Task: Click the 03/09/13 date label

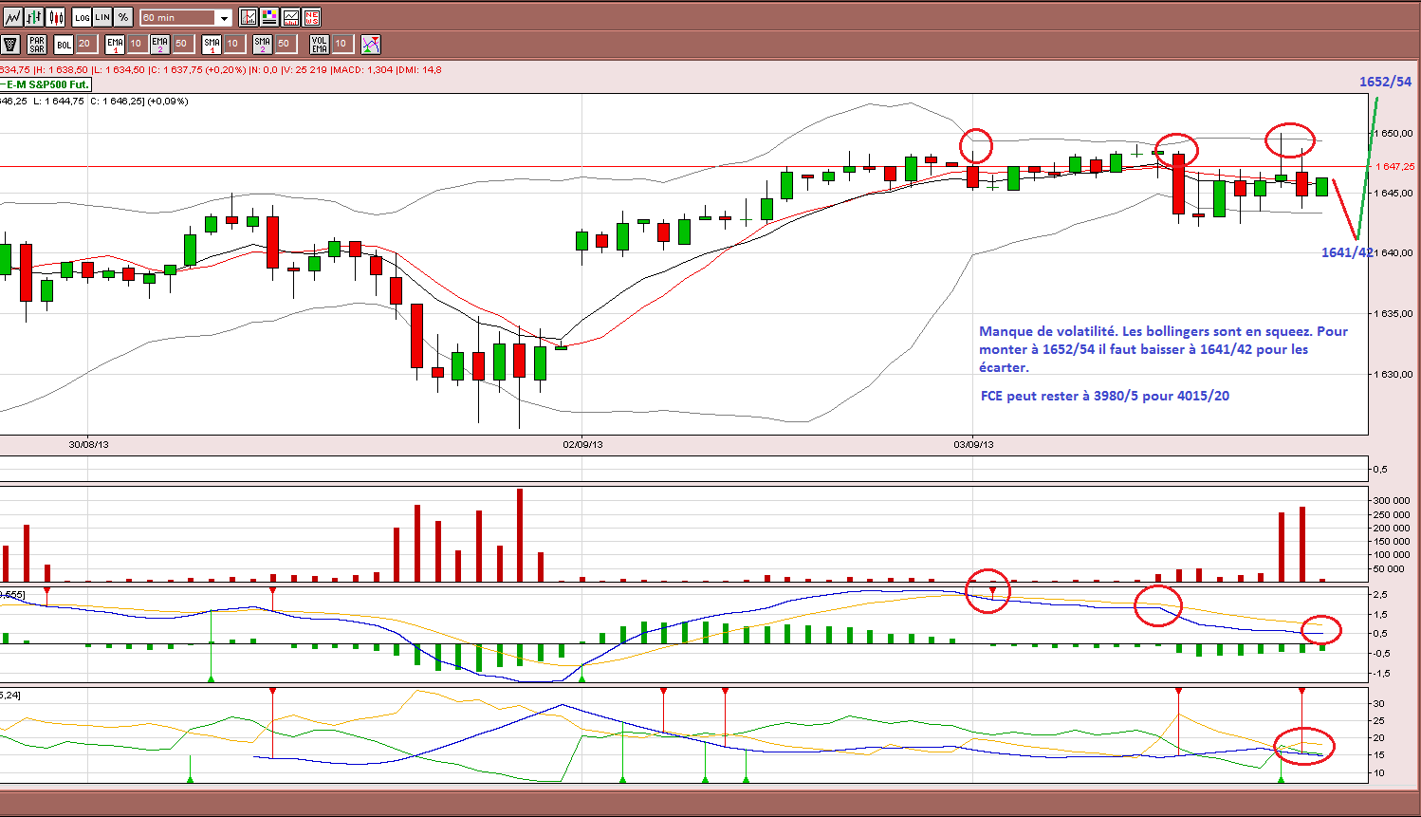Action: (x=973, y=444)
